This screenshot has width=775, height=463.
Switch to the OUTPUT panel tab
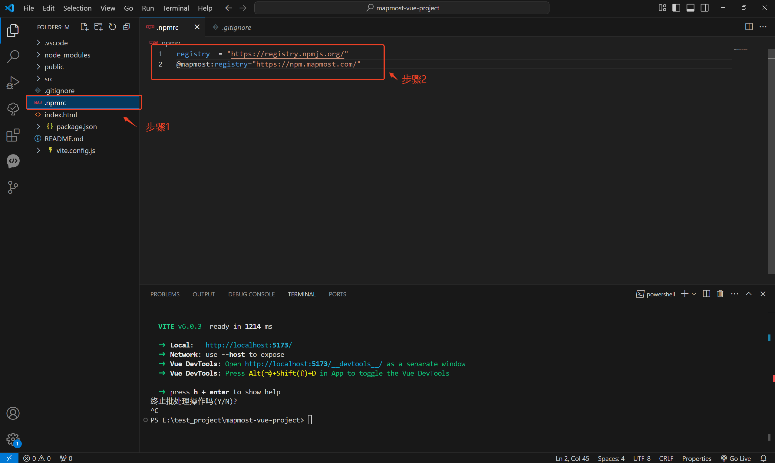coord(203,294)
